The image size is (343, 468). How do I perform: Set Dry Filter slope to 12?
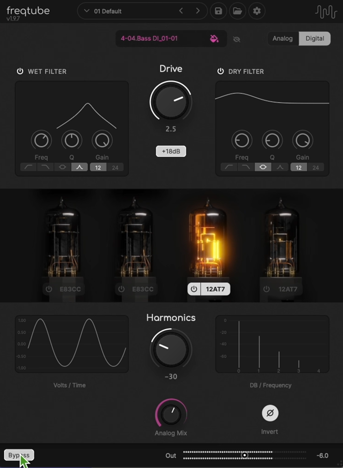(299, 167)
